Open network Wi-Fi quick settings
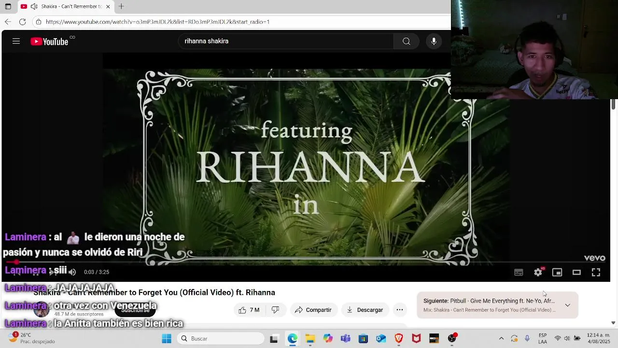618x348 pixels. coord(558,339)
